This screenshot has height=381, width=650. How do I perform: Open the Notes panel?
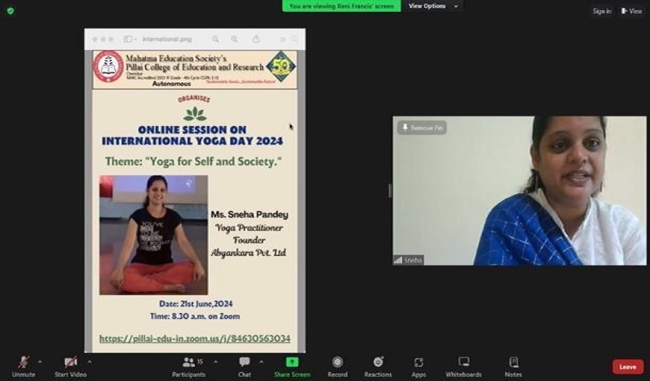(513, 366)
